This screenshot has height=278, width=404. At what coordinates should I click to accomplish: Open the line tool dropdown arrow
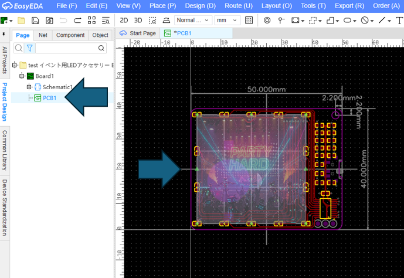pyautogui.click(x=389, y=21)
